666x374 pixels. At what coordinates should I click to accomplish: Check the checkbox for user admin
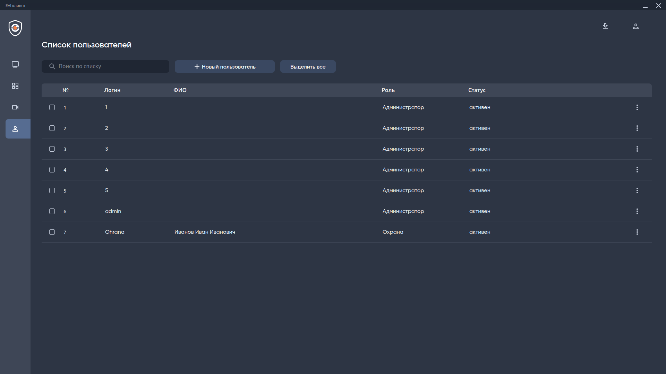point(52,211)
